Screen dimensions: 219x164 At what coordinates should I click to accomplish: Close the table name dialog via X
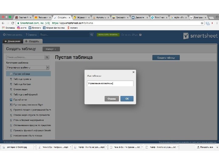(134, 72)
